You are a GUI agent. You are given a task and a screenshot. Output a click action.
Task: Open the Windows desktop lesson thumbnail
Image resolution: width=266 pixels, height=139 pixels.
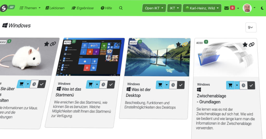tap(157, 58)
